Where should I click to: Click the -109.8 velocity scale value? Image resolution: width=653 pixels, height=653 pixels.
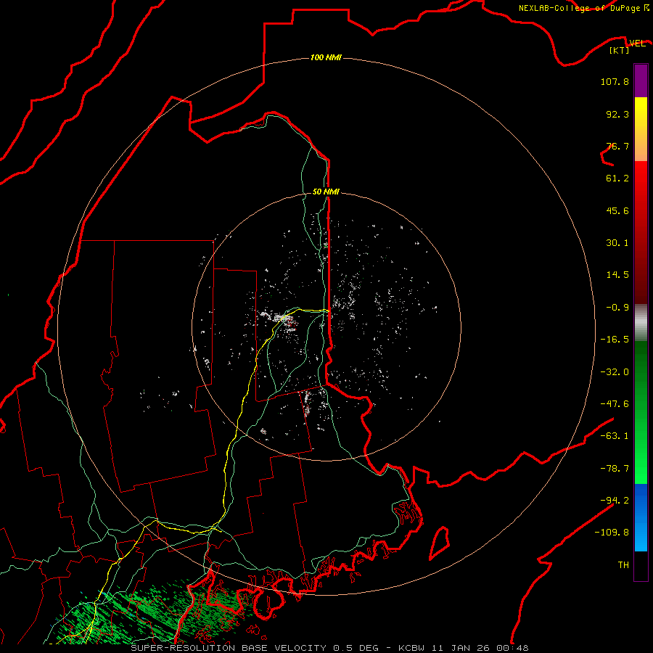[612, 533]
